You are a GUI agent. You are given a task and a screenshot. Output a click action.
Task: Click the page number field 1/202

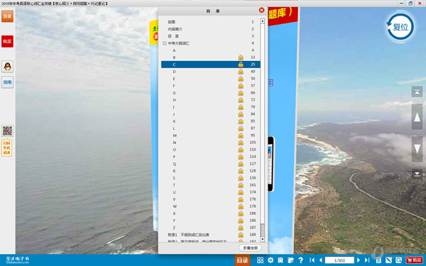point(339,260)
